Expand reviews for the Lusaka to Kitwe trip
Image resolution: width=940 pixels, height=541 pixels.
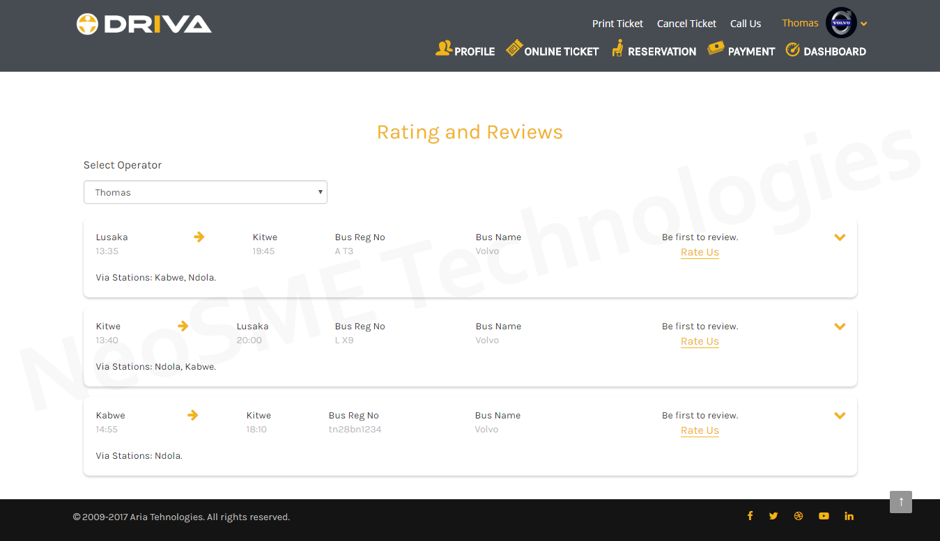[840, 237]
